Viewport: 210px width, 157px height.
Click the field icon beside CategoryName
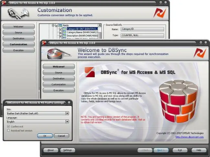click(x=64, y=32)
